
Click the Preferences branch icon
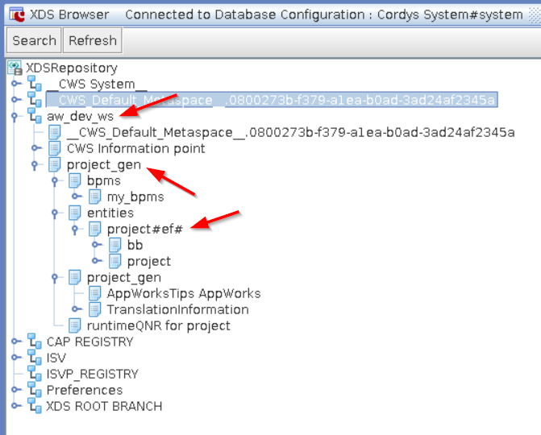(x=35, y=390)
